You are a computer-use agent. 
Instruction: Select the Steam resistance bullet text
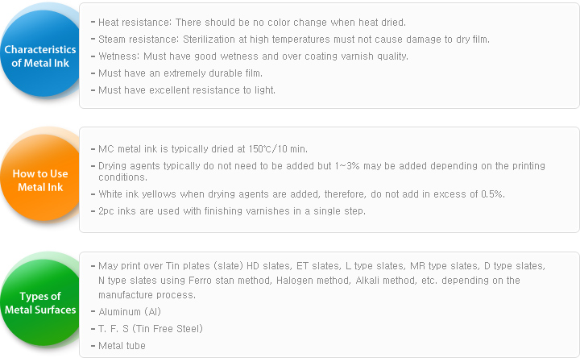click(x=294, y=40)
